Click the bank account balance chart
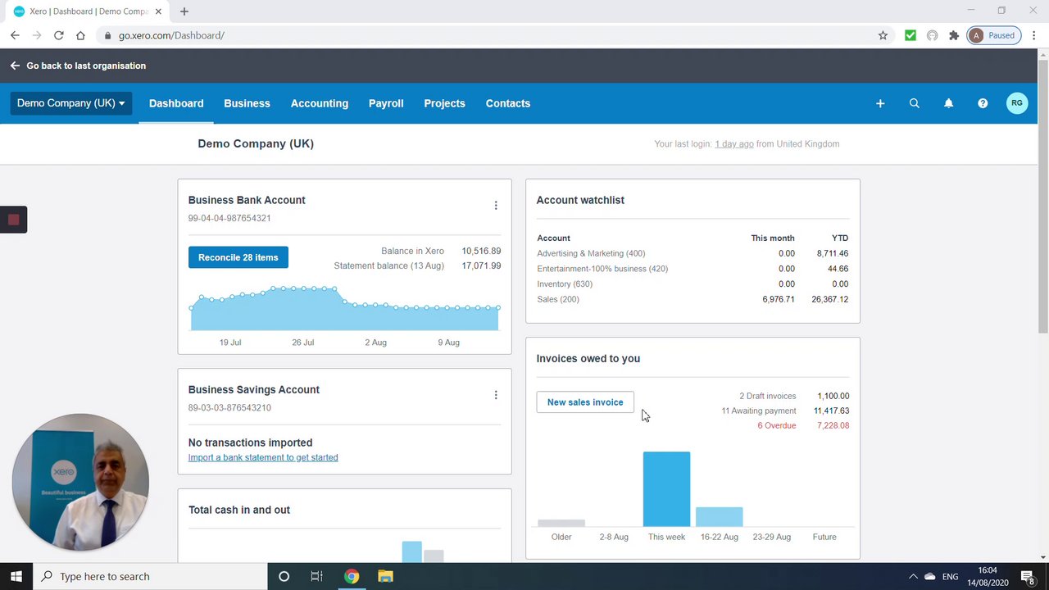Image resolution: width=1049 pixels, height=590 pixels. (345, 308)
